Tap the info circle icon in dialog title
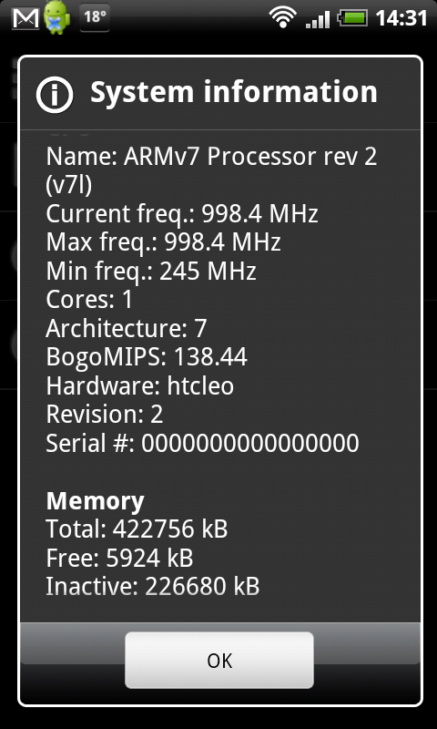Viewport: 437px width, 729px height. pos(55,95)
